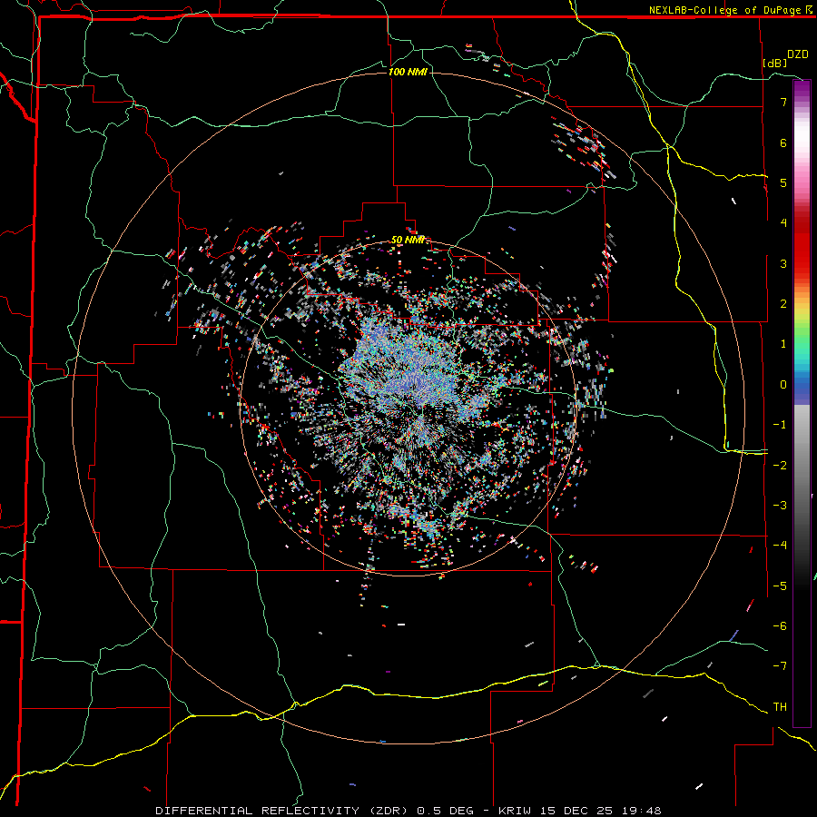
Task: Click the 4 value on color scale
Action: [783, 223]
